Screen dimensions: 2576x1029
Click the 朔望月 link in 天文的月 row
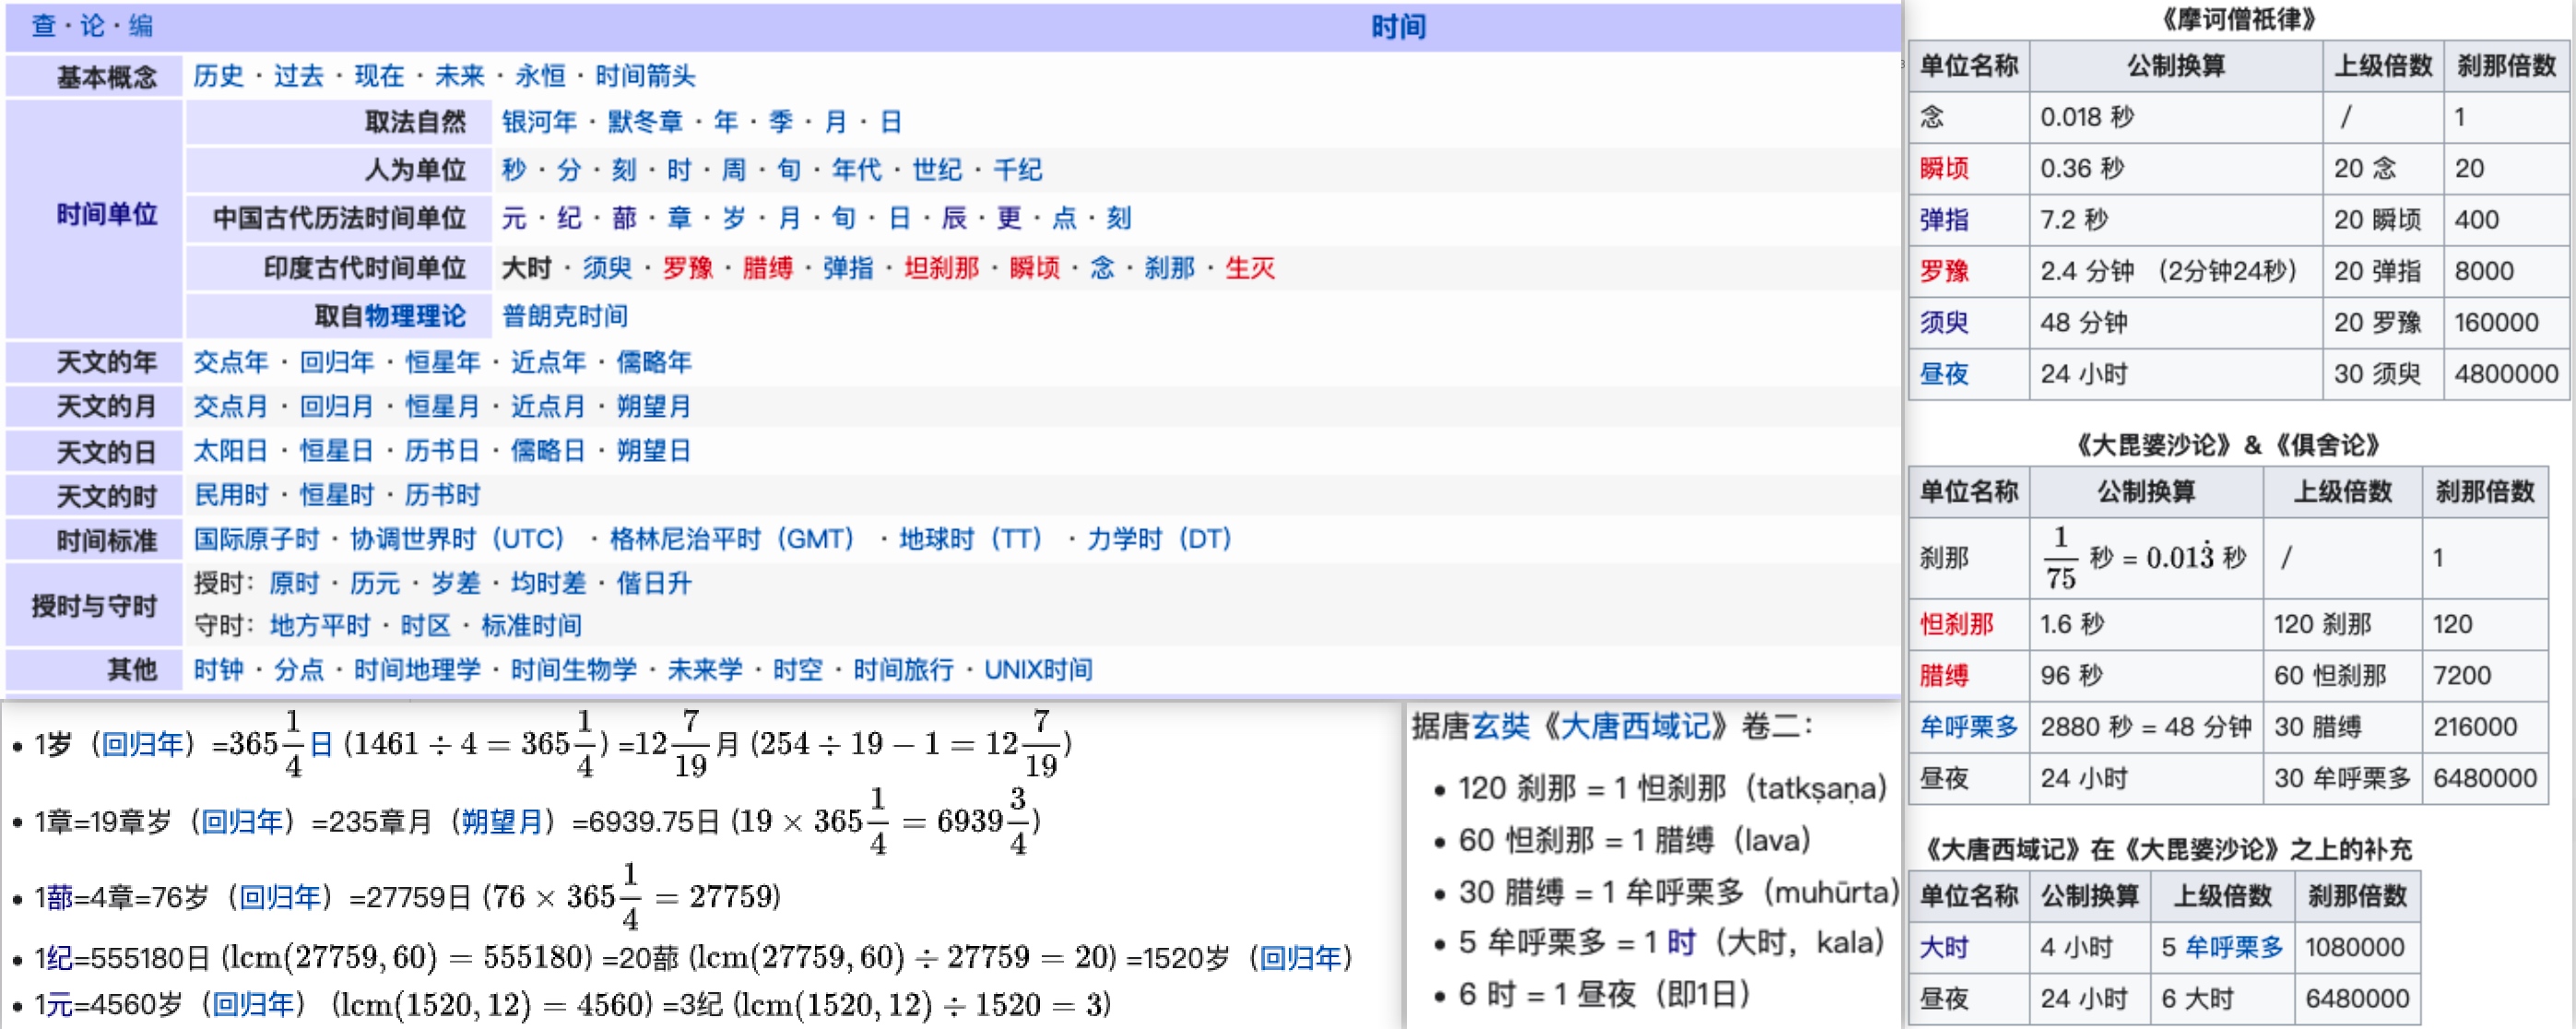pyautogui.click(x=654, y=406)
